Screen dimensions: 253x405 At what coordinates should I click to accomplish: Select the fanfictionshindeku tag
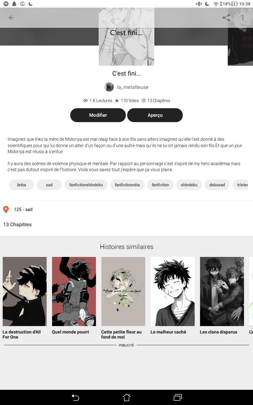point(86,185)
